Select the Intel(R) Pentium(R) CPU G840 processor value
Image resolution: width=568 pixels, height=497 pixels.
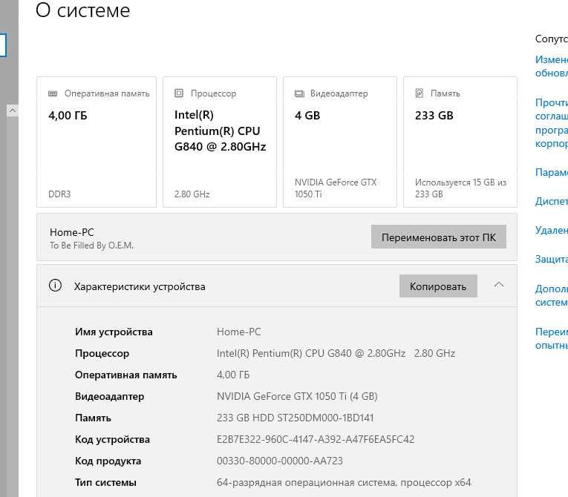[x=336, y=353]
